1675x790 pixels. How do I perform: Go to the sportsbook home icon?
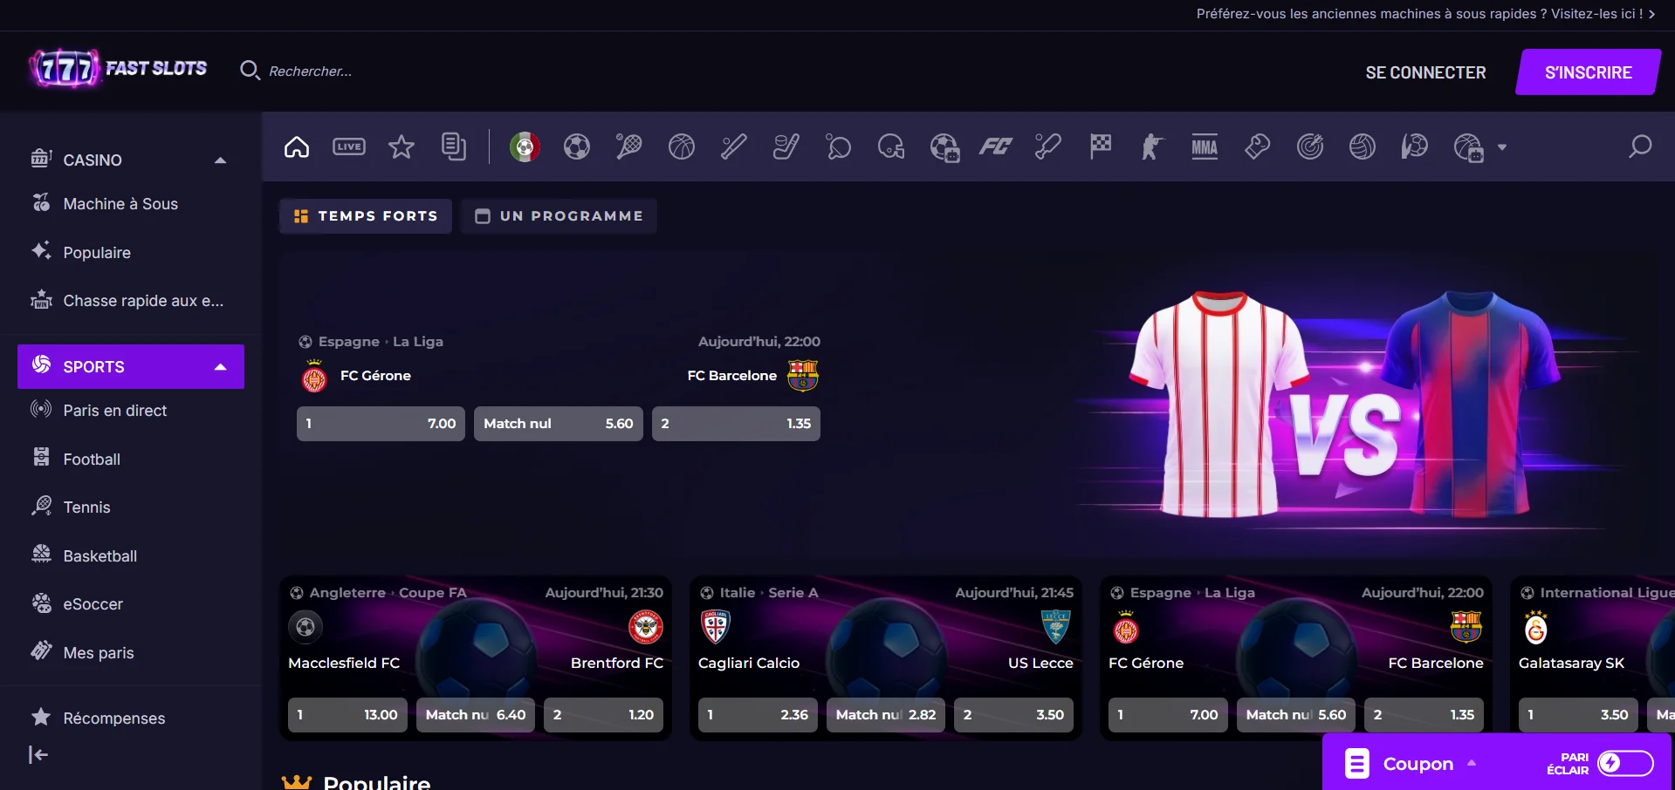pyautogui.click(x=297, y=146)
